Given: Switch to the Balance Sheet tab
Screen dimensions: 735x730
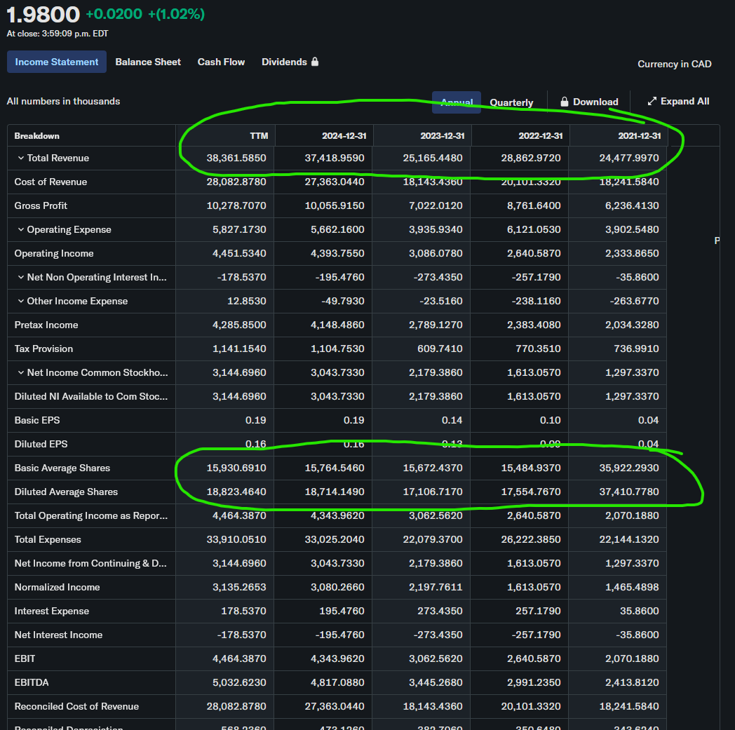Looking at the screenshot, I should [x=148, y=62].
